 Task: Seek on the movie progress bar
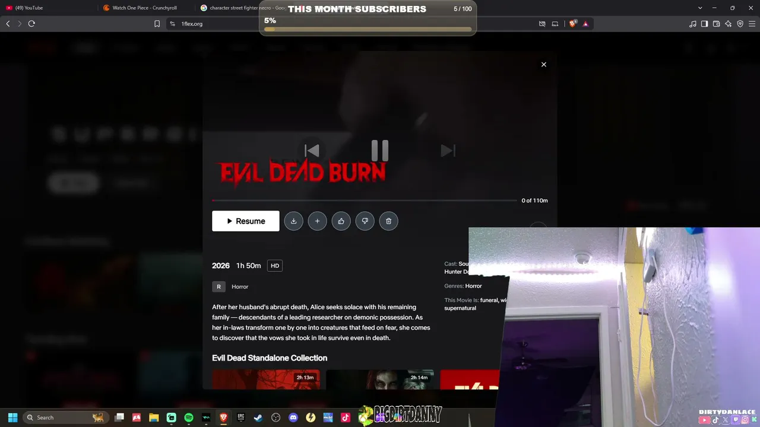point(365,200)
